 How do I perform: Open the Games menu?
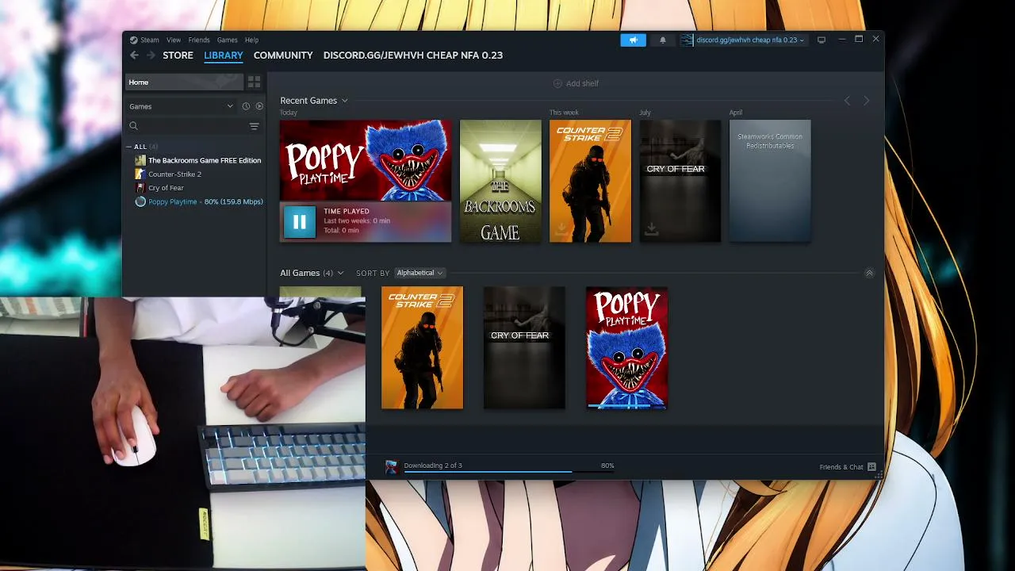click(x=228, y=40)
